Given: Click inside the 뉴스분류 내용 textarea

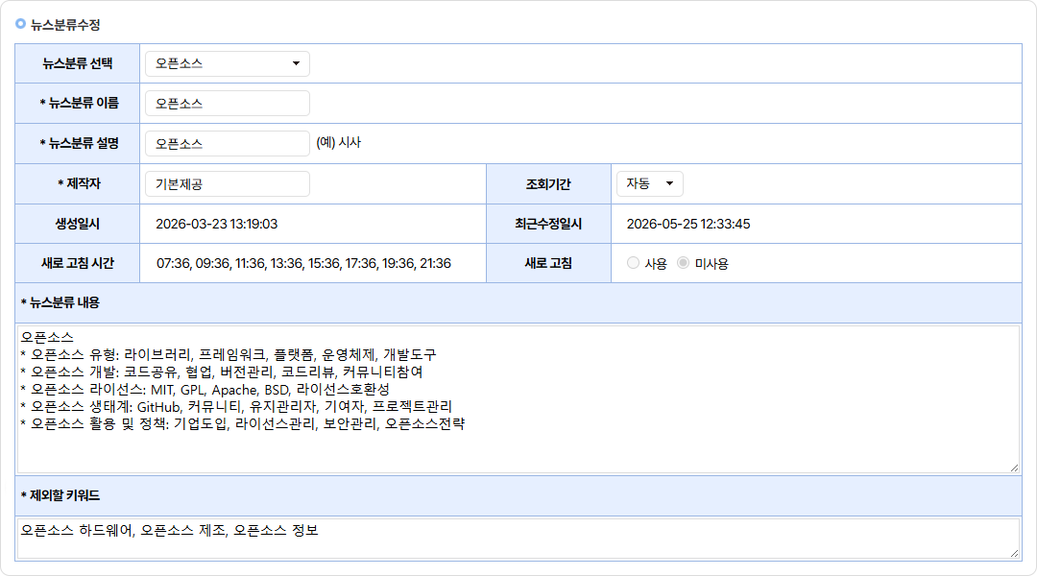Looking at the screenshot, I should pos(518,398).
